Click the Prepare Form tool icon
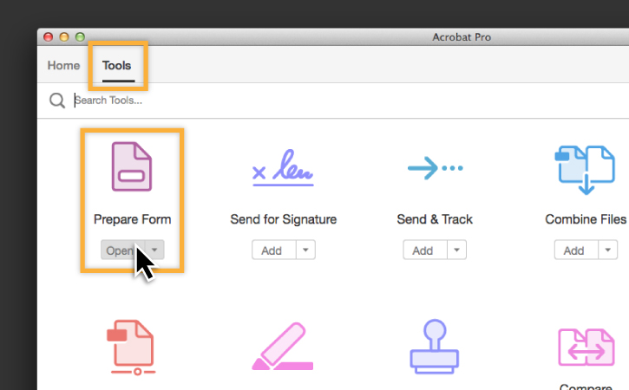Screen dimensions: 629x390 (x=132, y=166)
